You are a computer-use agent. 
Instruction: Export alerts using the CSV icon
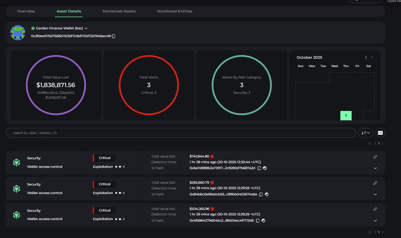click(380, 133)
